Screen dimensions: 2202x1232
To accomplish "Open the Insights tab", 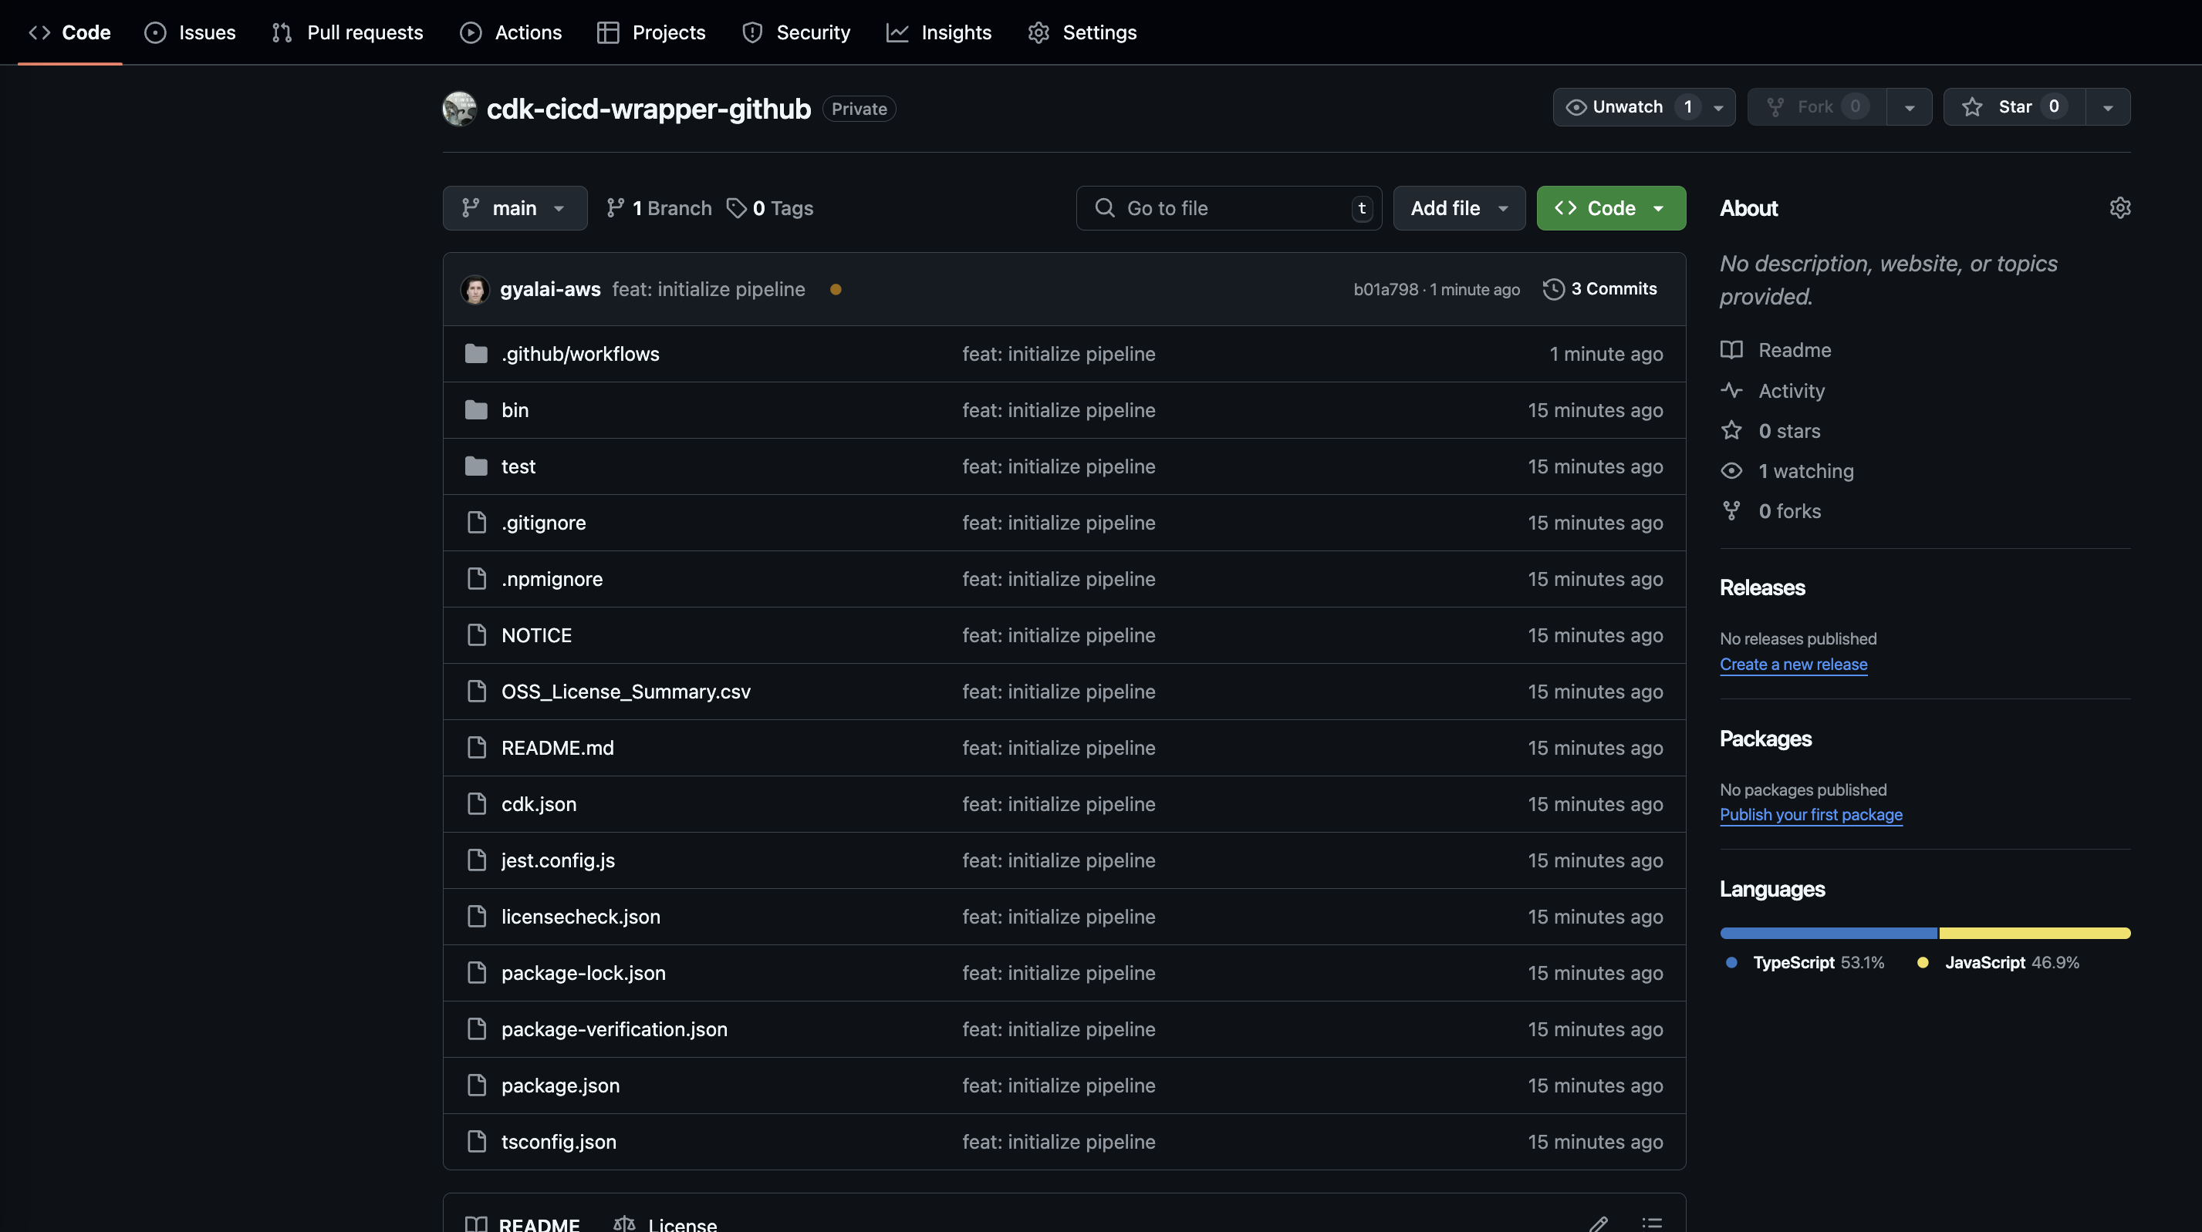I will coord(938,32).
